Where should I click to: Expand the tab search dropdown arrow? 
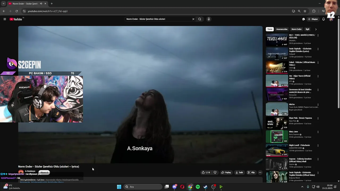pos(3,4)
